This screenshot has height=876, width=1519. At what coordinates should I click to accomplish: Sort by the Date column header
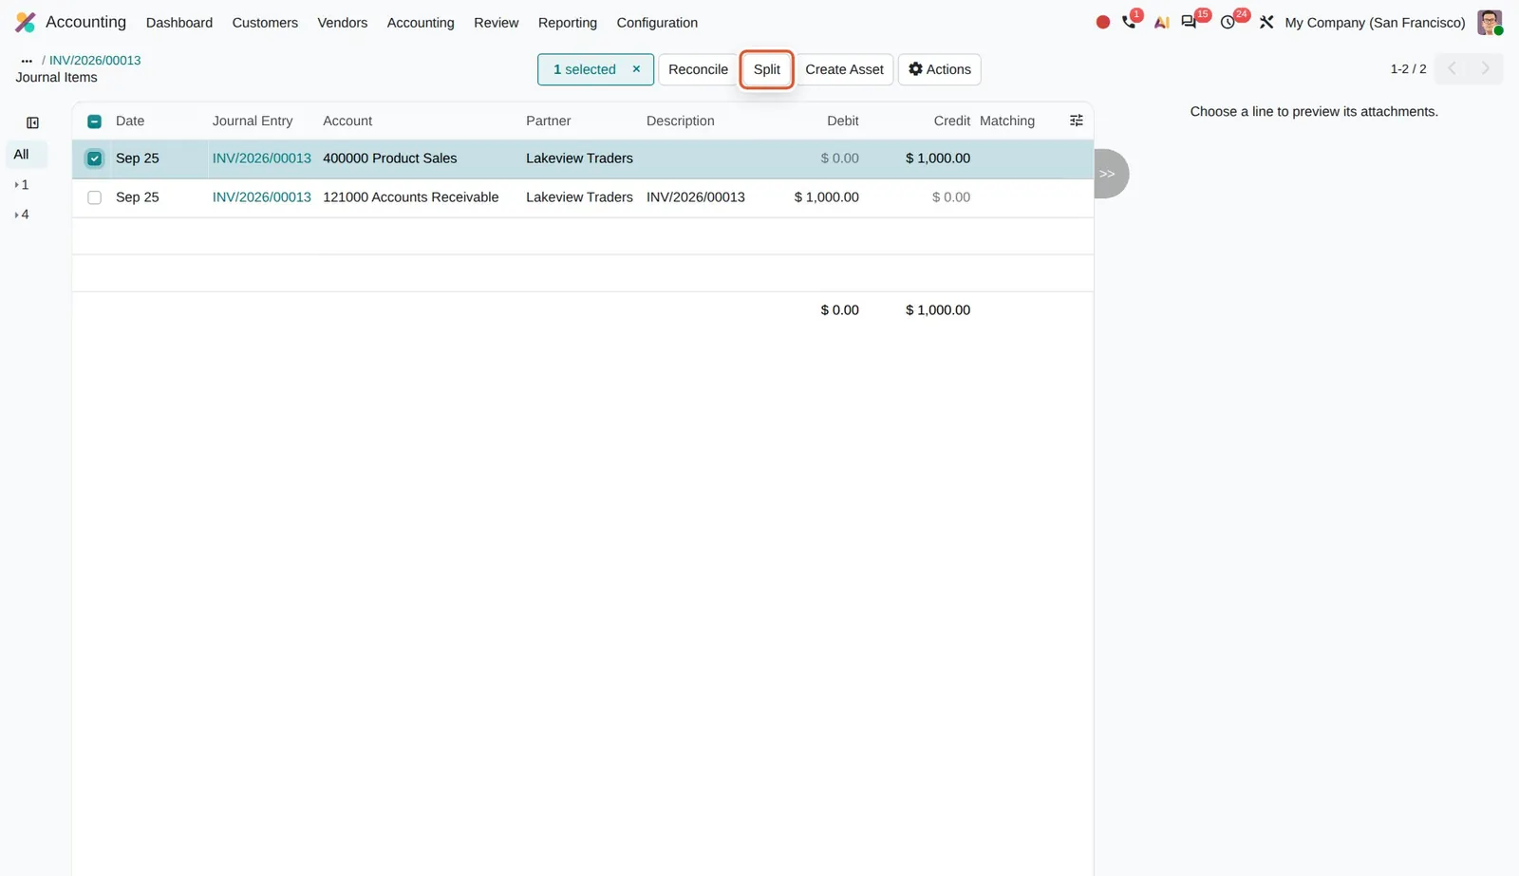coord(130,121)
